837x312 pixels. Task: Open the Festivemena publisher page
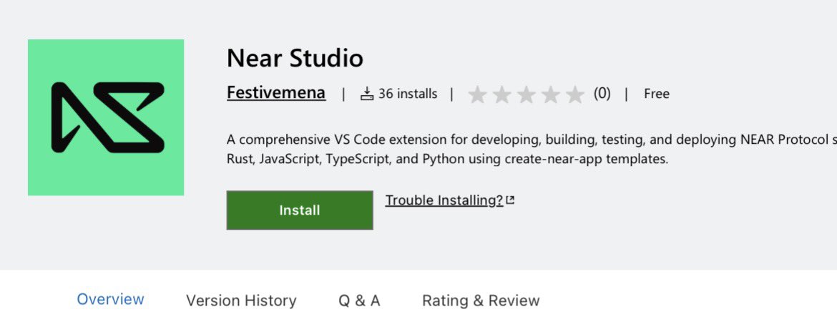click(276, 93)
